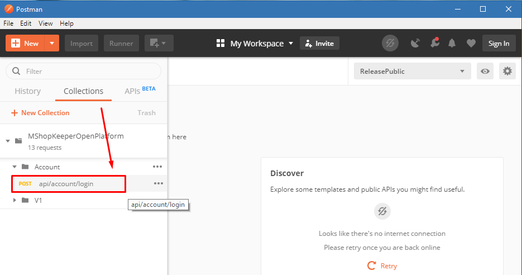Click the MShopKeeperOpenPlatform folder icon
Screen dimensions: 522x275
tap(18, 141)
